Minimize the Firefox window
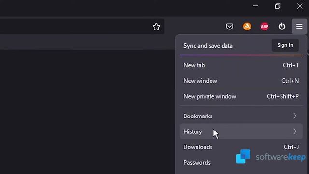 [x=255, y=6]
